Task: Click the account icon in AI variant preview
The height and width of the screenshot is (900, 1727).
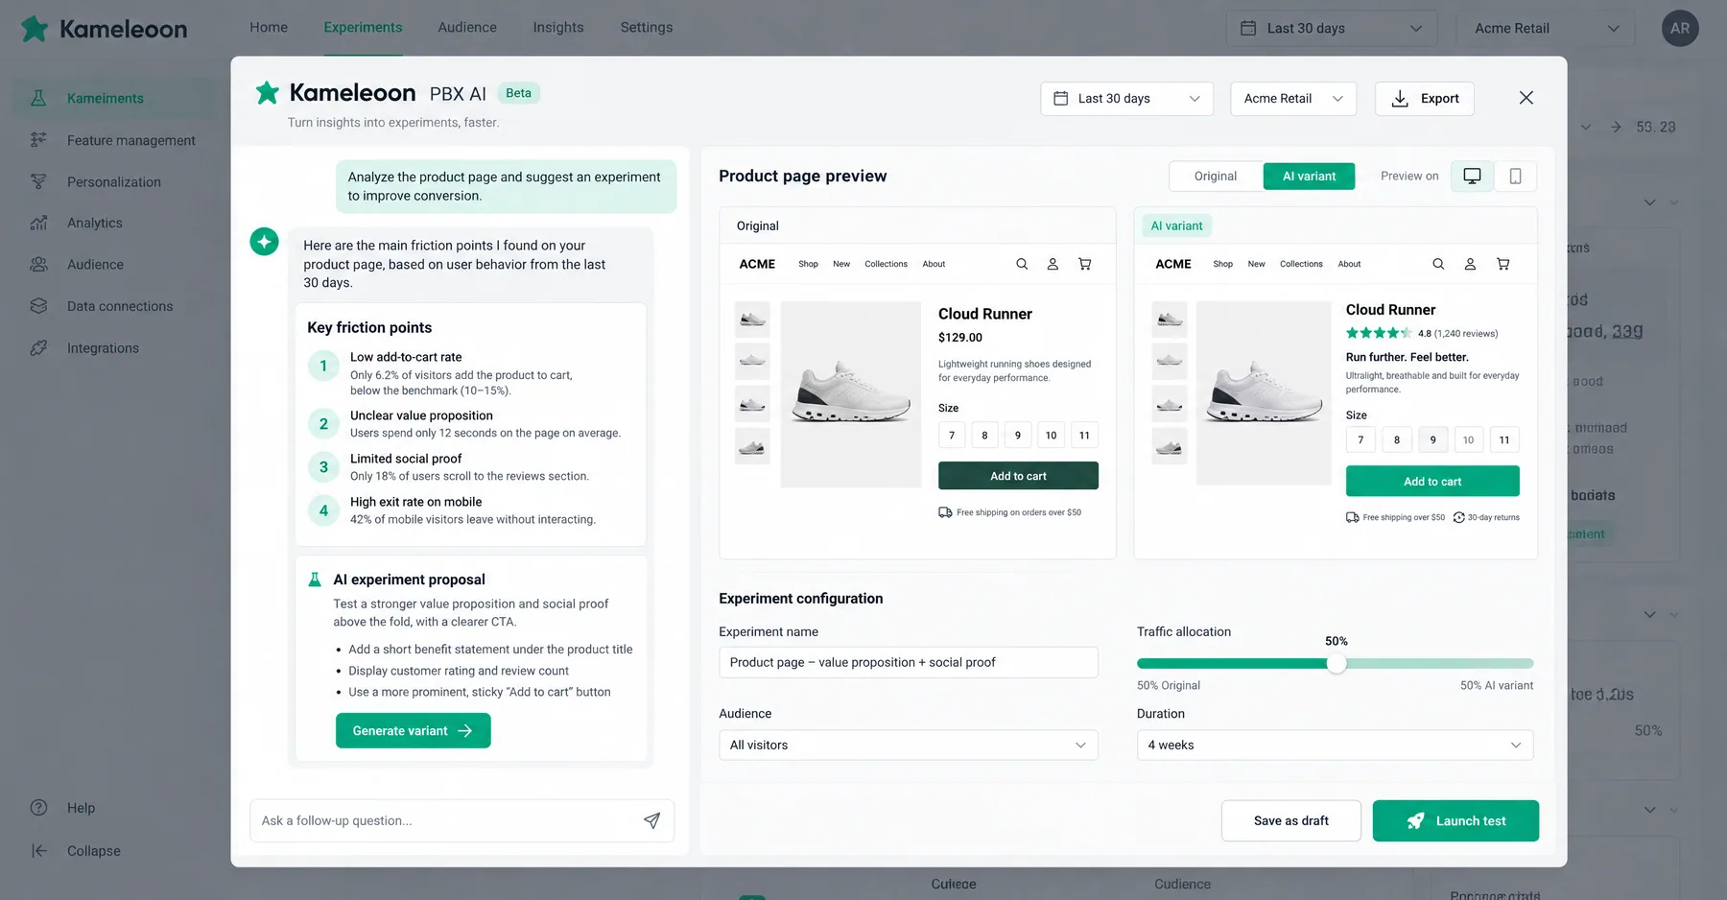Action: [x=1470, y=264]
